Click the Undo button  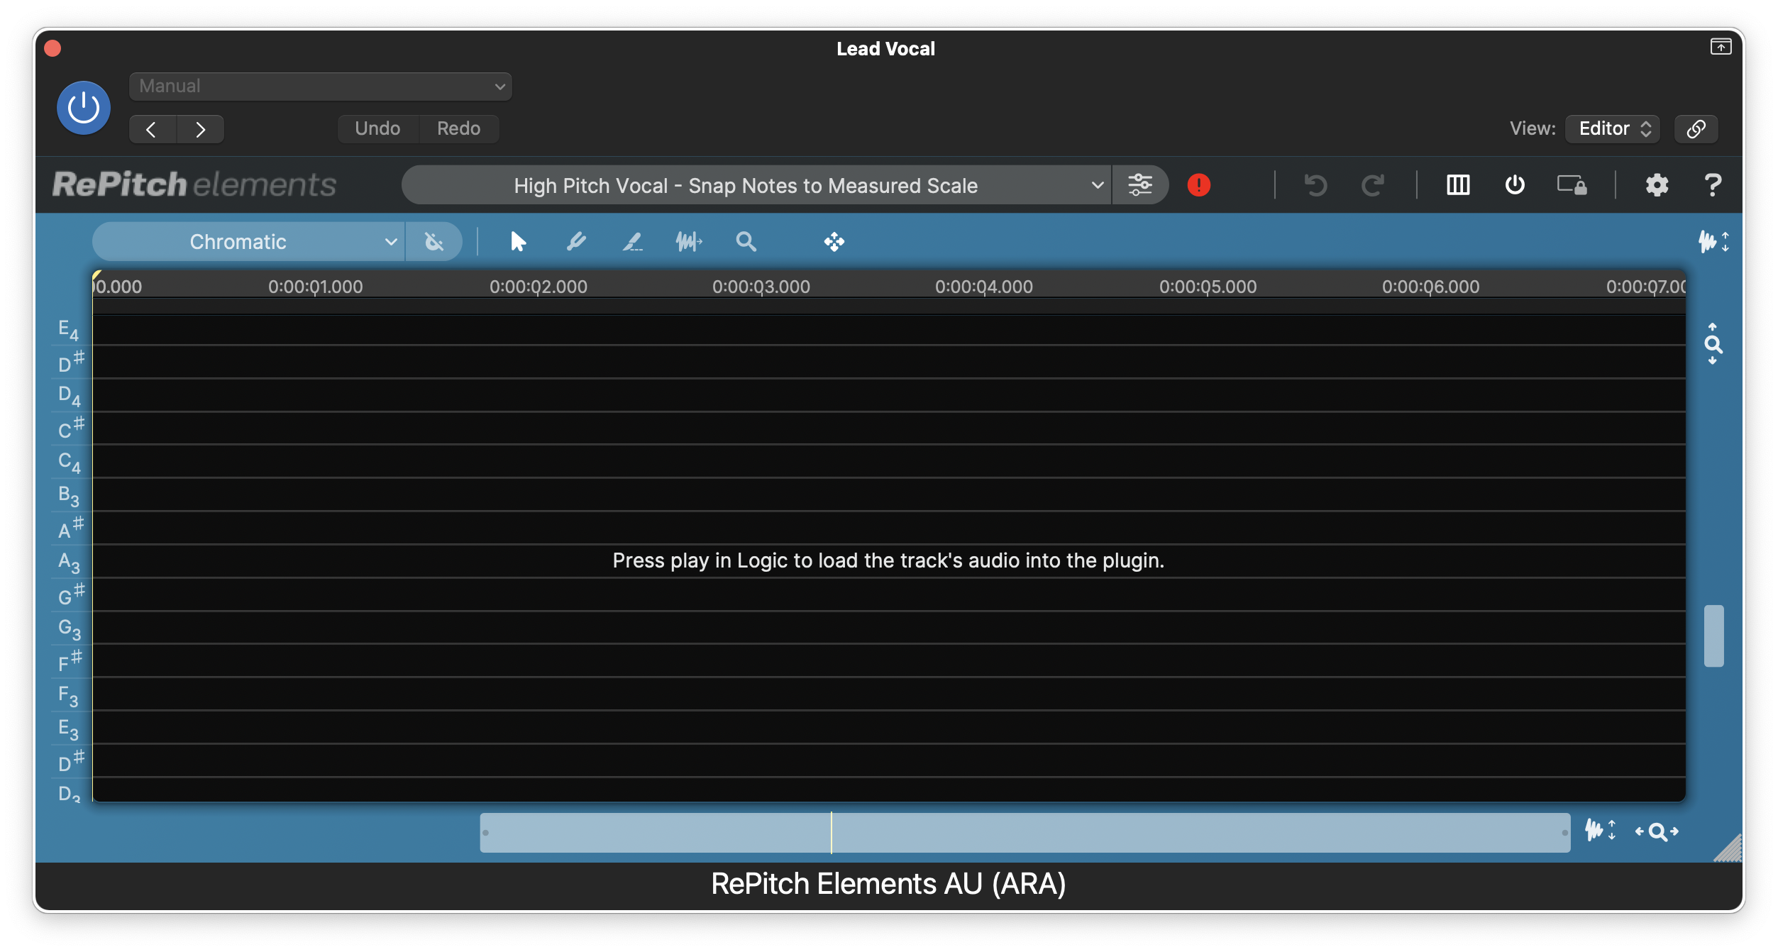click(x=377, y=128)
